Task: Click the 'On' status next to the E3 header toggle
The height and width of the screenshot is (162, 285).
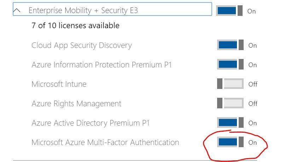Action: coord(251,11)
